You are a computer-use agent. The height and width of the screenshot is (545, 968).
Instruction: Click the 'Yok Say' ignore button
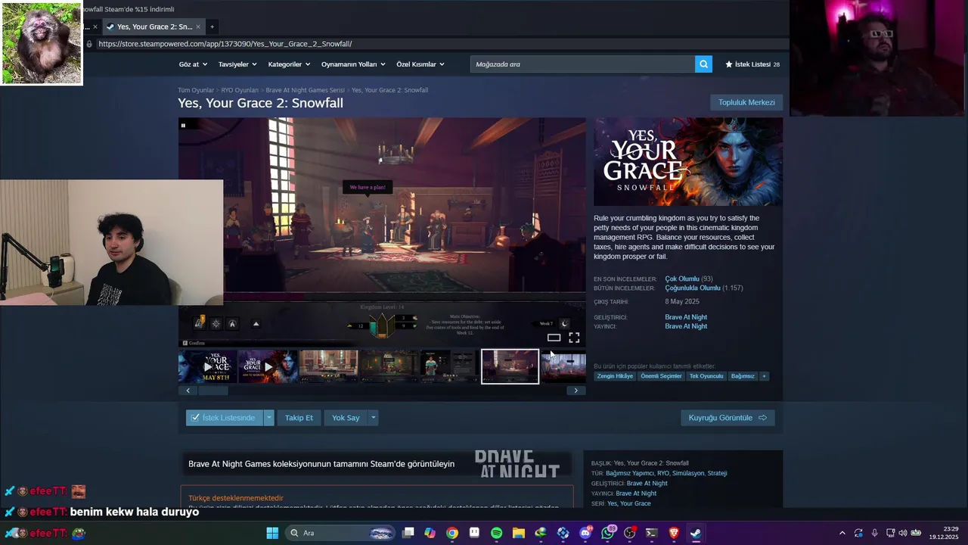pyautogui.click(x=346, y=418)
